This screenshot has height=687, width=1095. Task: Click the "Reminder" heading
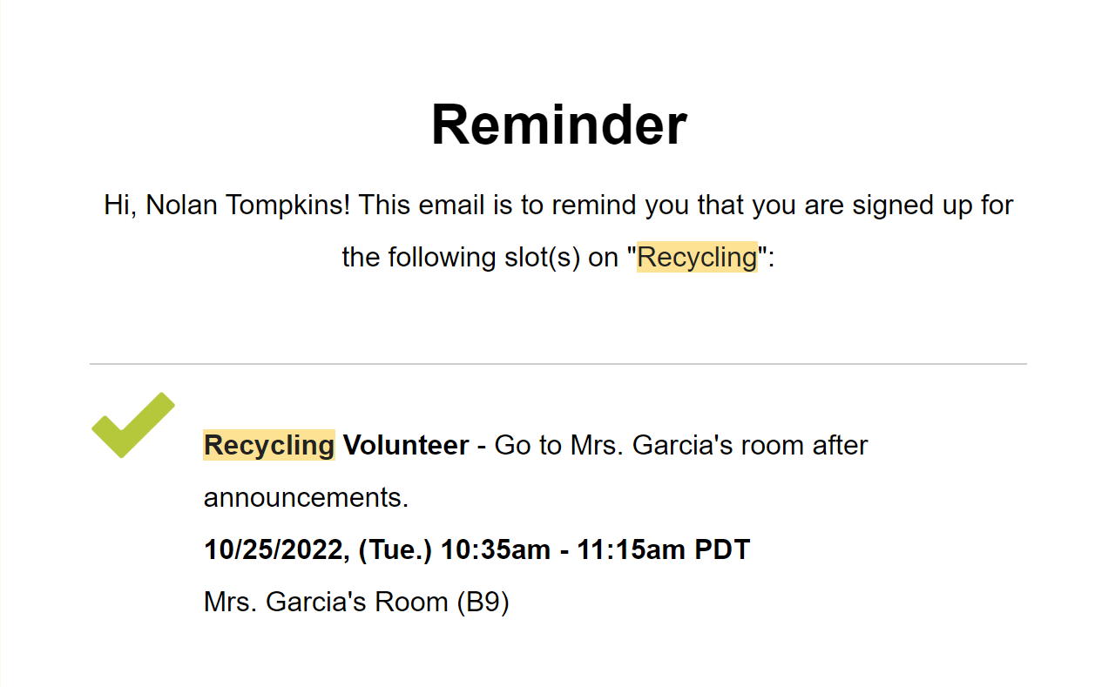click(558, 124)
